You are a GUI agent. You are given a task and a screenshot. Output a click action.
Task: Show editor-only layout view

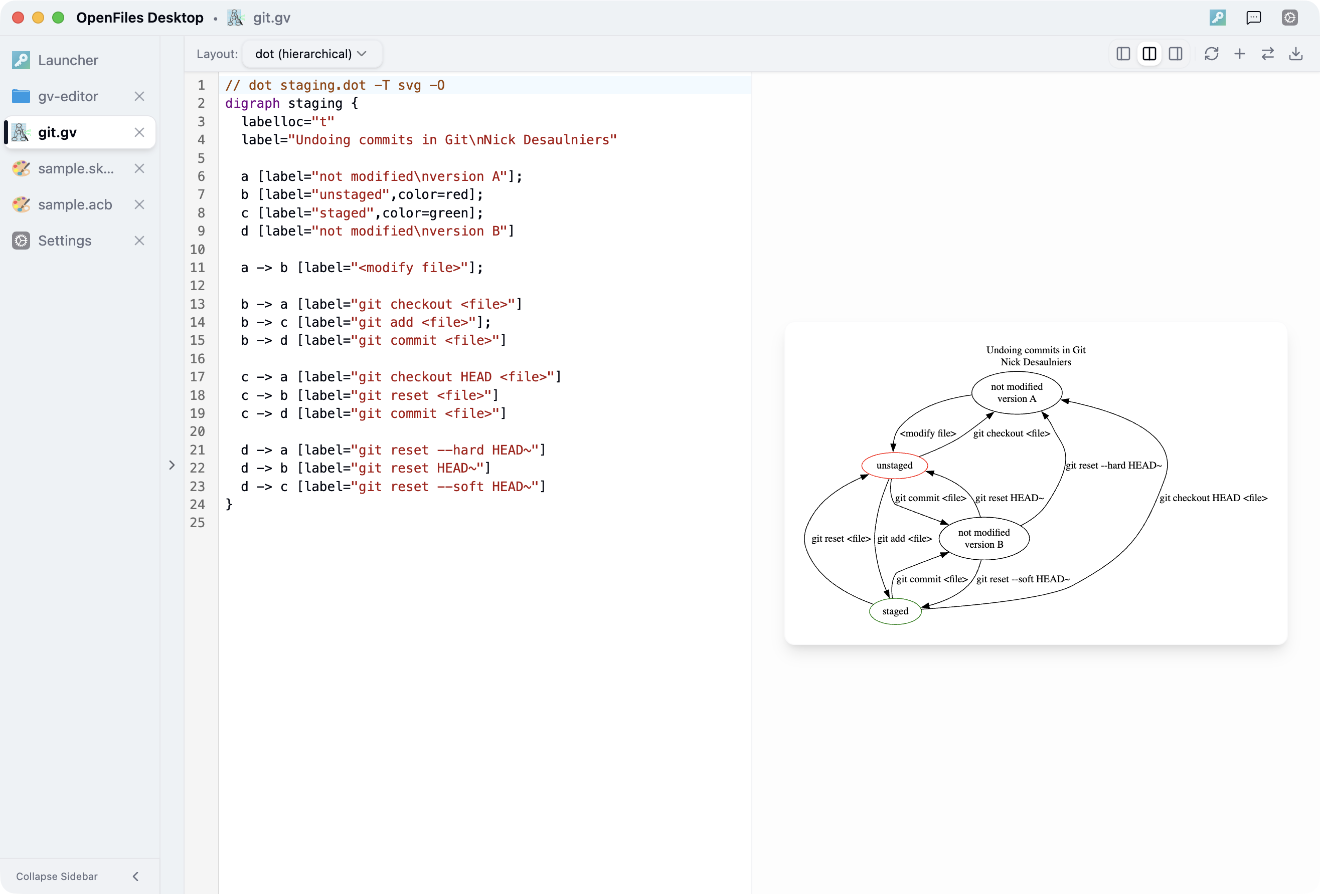tap(1123, 54)
